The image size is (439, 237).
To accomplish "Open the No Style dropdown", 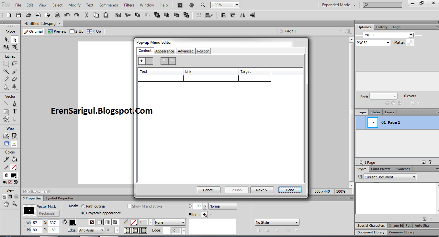I will point(277,222).
